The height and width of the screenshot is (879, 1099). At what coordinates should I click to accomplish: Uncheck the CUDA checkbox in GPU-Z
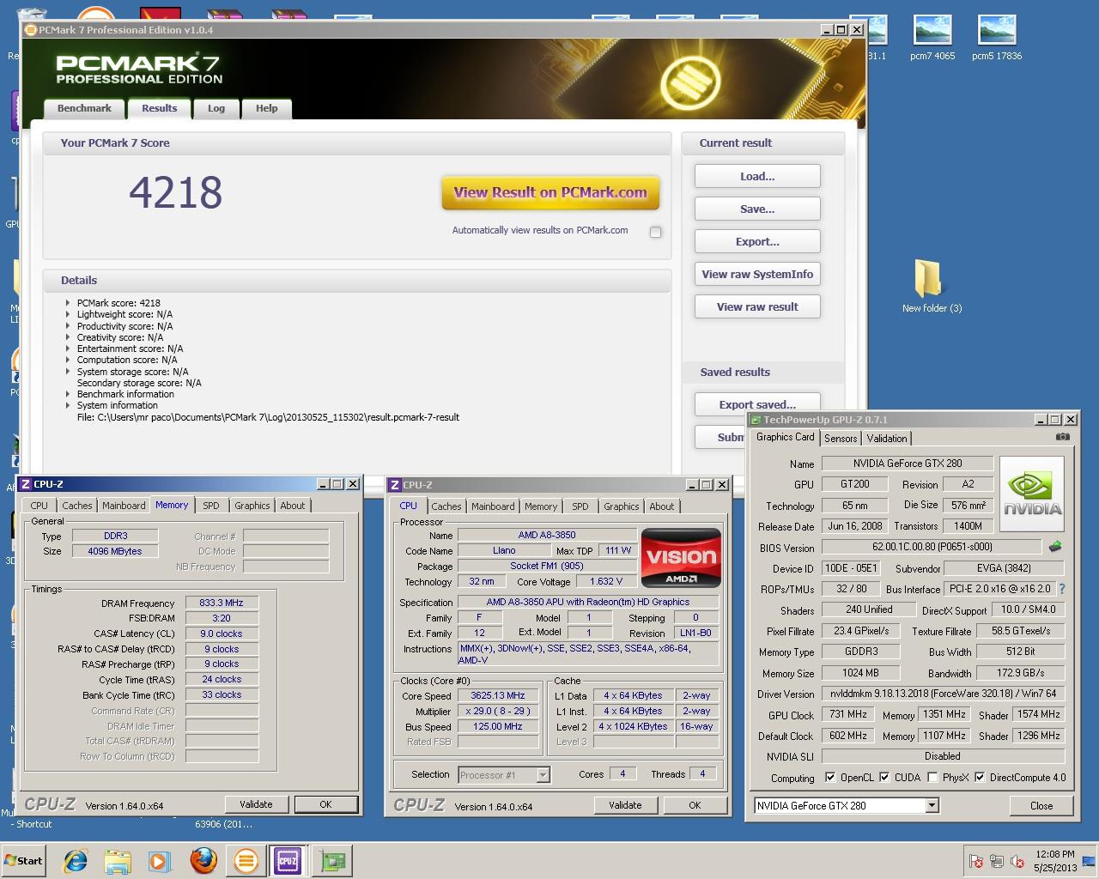(x=884, y=778)
